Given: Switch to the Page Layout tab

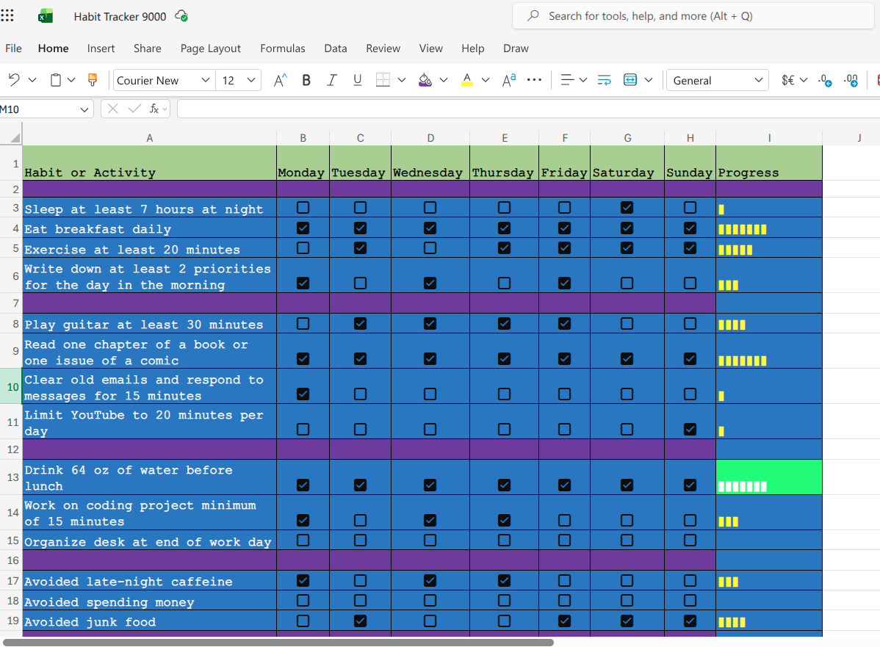Looking at the screenshot, I should (x=211, y=48).
